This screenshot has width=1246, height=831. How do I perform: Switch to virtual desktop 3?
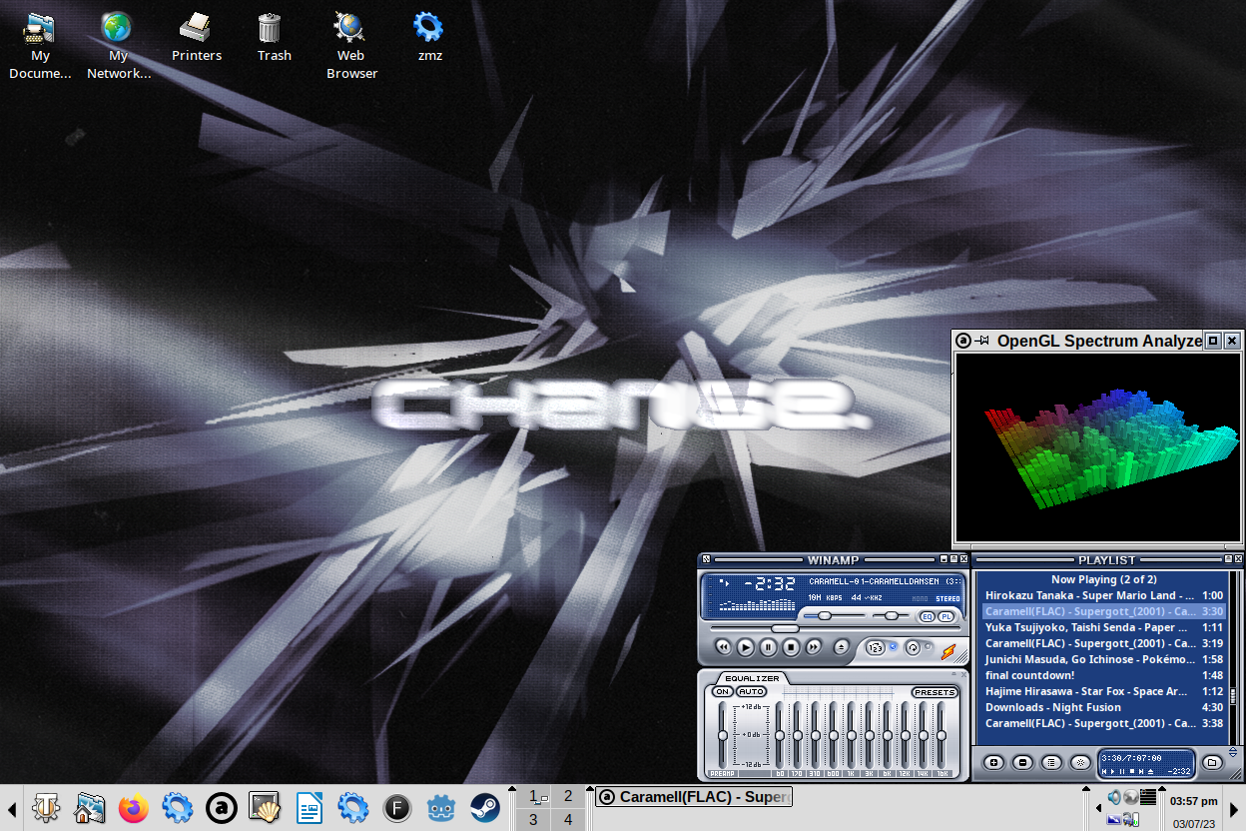(533, 819)
